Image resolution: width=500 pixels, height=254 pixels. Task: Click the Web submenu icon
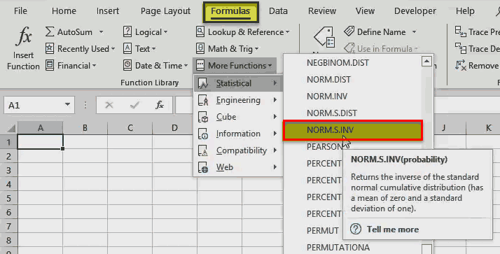click(203, 167)
